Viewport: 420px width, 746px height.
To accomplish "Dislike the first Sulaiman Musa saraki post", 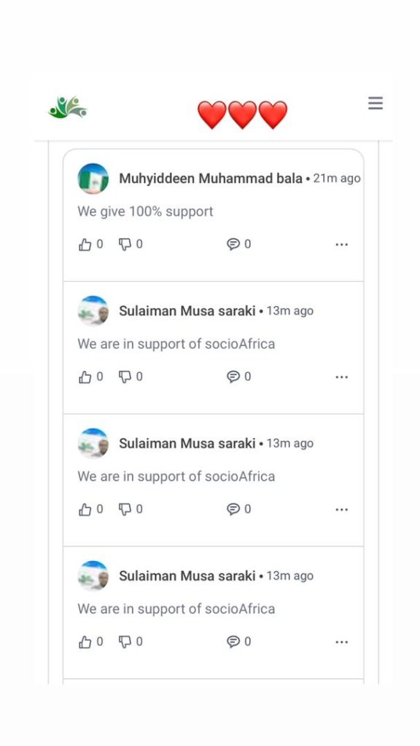I will [x=125, y=377].
